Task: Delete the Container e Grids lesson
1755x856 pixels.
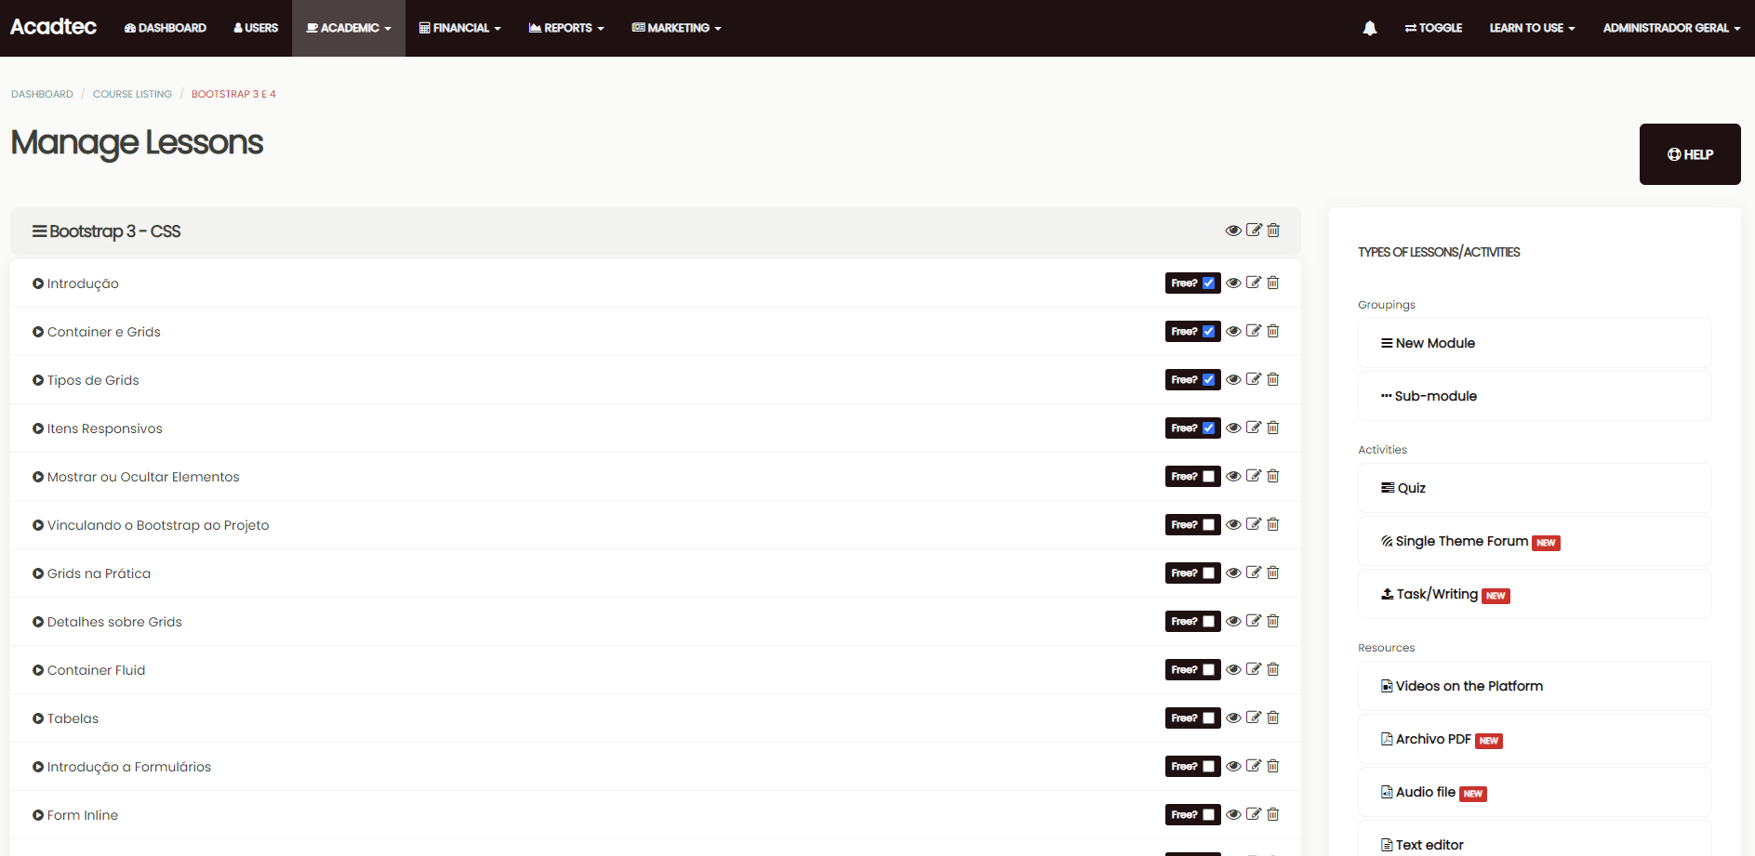Action: [1273, 331]
